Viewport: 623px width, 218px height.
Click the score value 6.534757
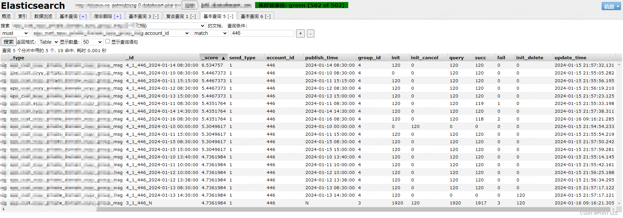coord(212,65)
